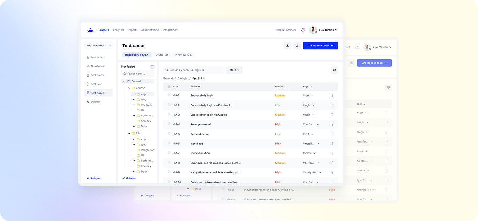Screen dimensions: 478x221
Task: Open the kebab menu for HM-1
Action: click(332, 96)
